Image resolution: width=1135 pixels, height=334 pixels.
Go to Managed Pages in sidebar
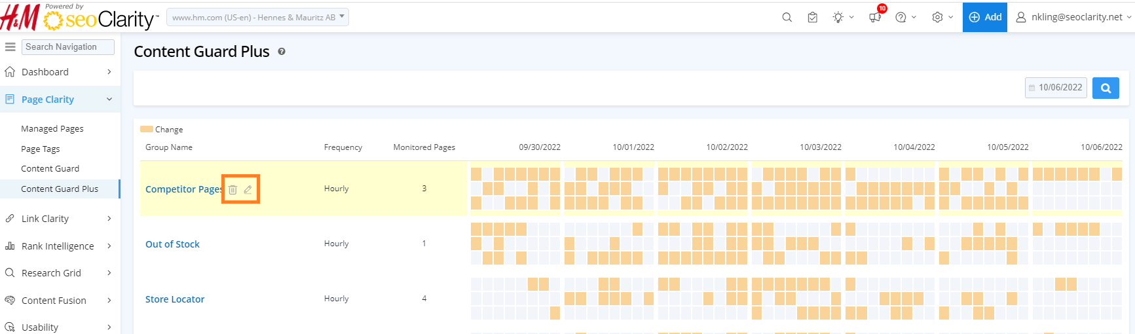(52, 129)
